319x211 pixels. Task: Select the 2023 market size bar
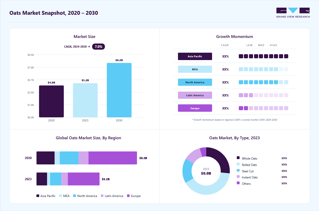(x=85, y=100)
